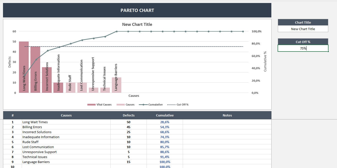Select the Long Wait Times bar in chart

pyautogui.click(x=24, y=67)
